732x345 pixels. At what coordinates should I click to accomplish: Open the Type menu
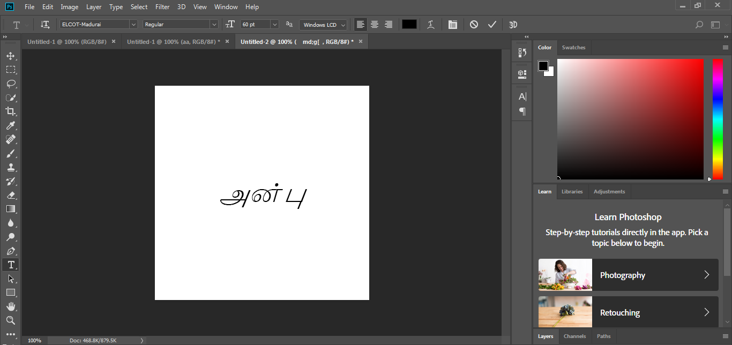(x=116, y=7)
